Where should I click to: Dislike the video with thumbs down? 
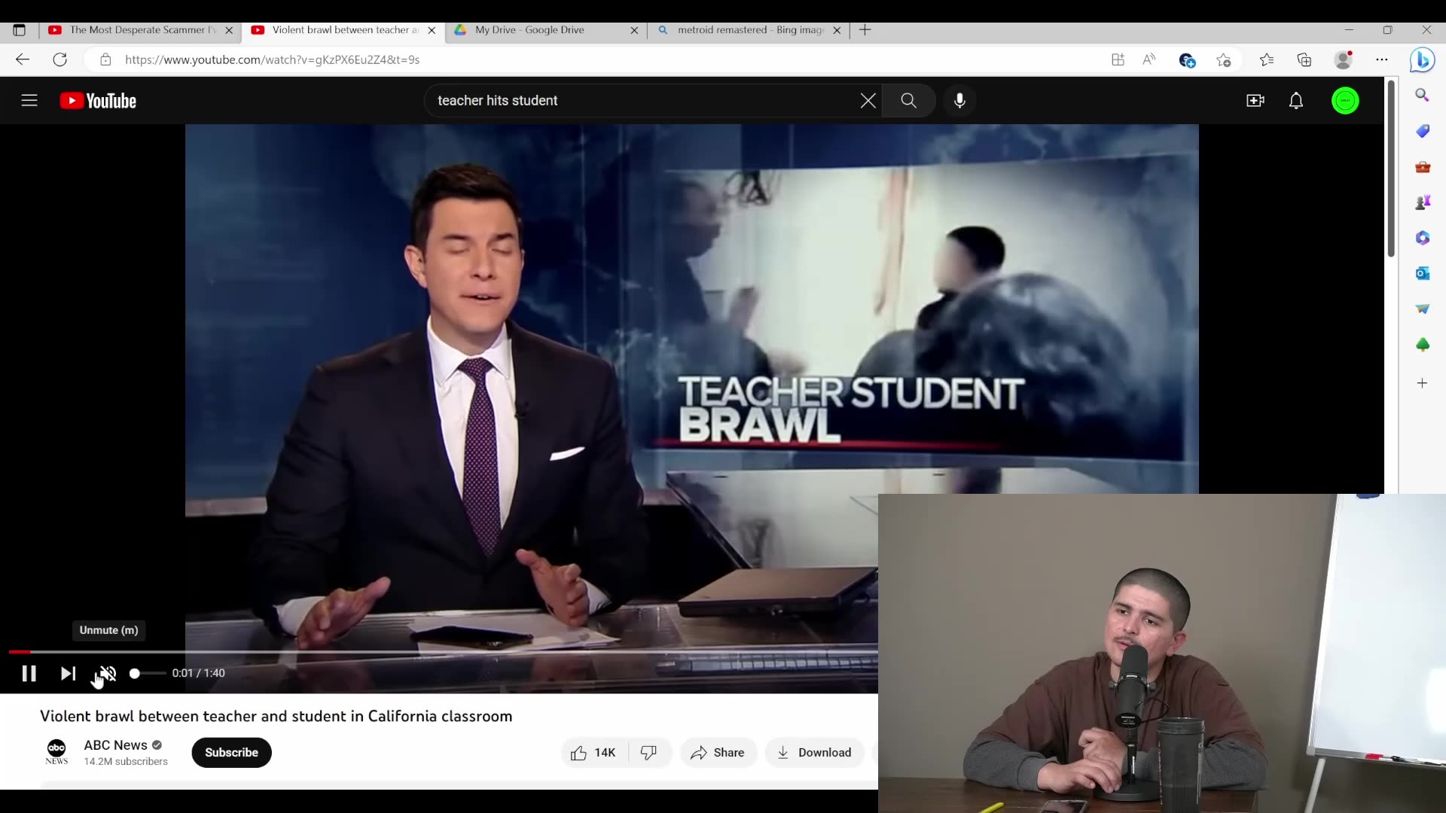tap(648, 753)
